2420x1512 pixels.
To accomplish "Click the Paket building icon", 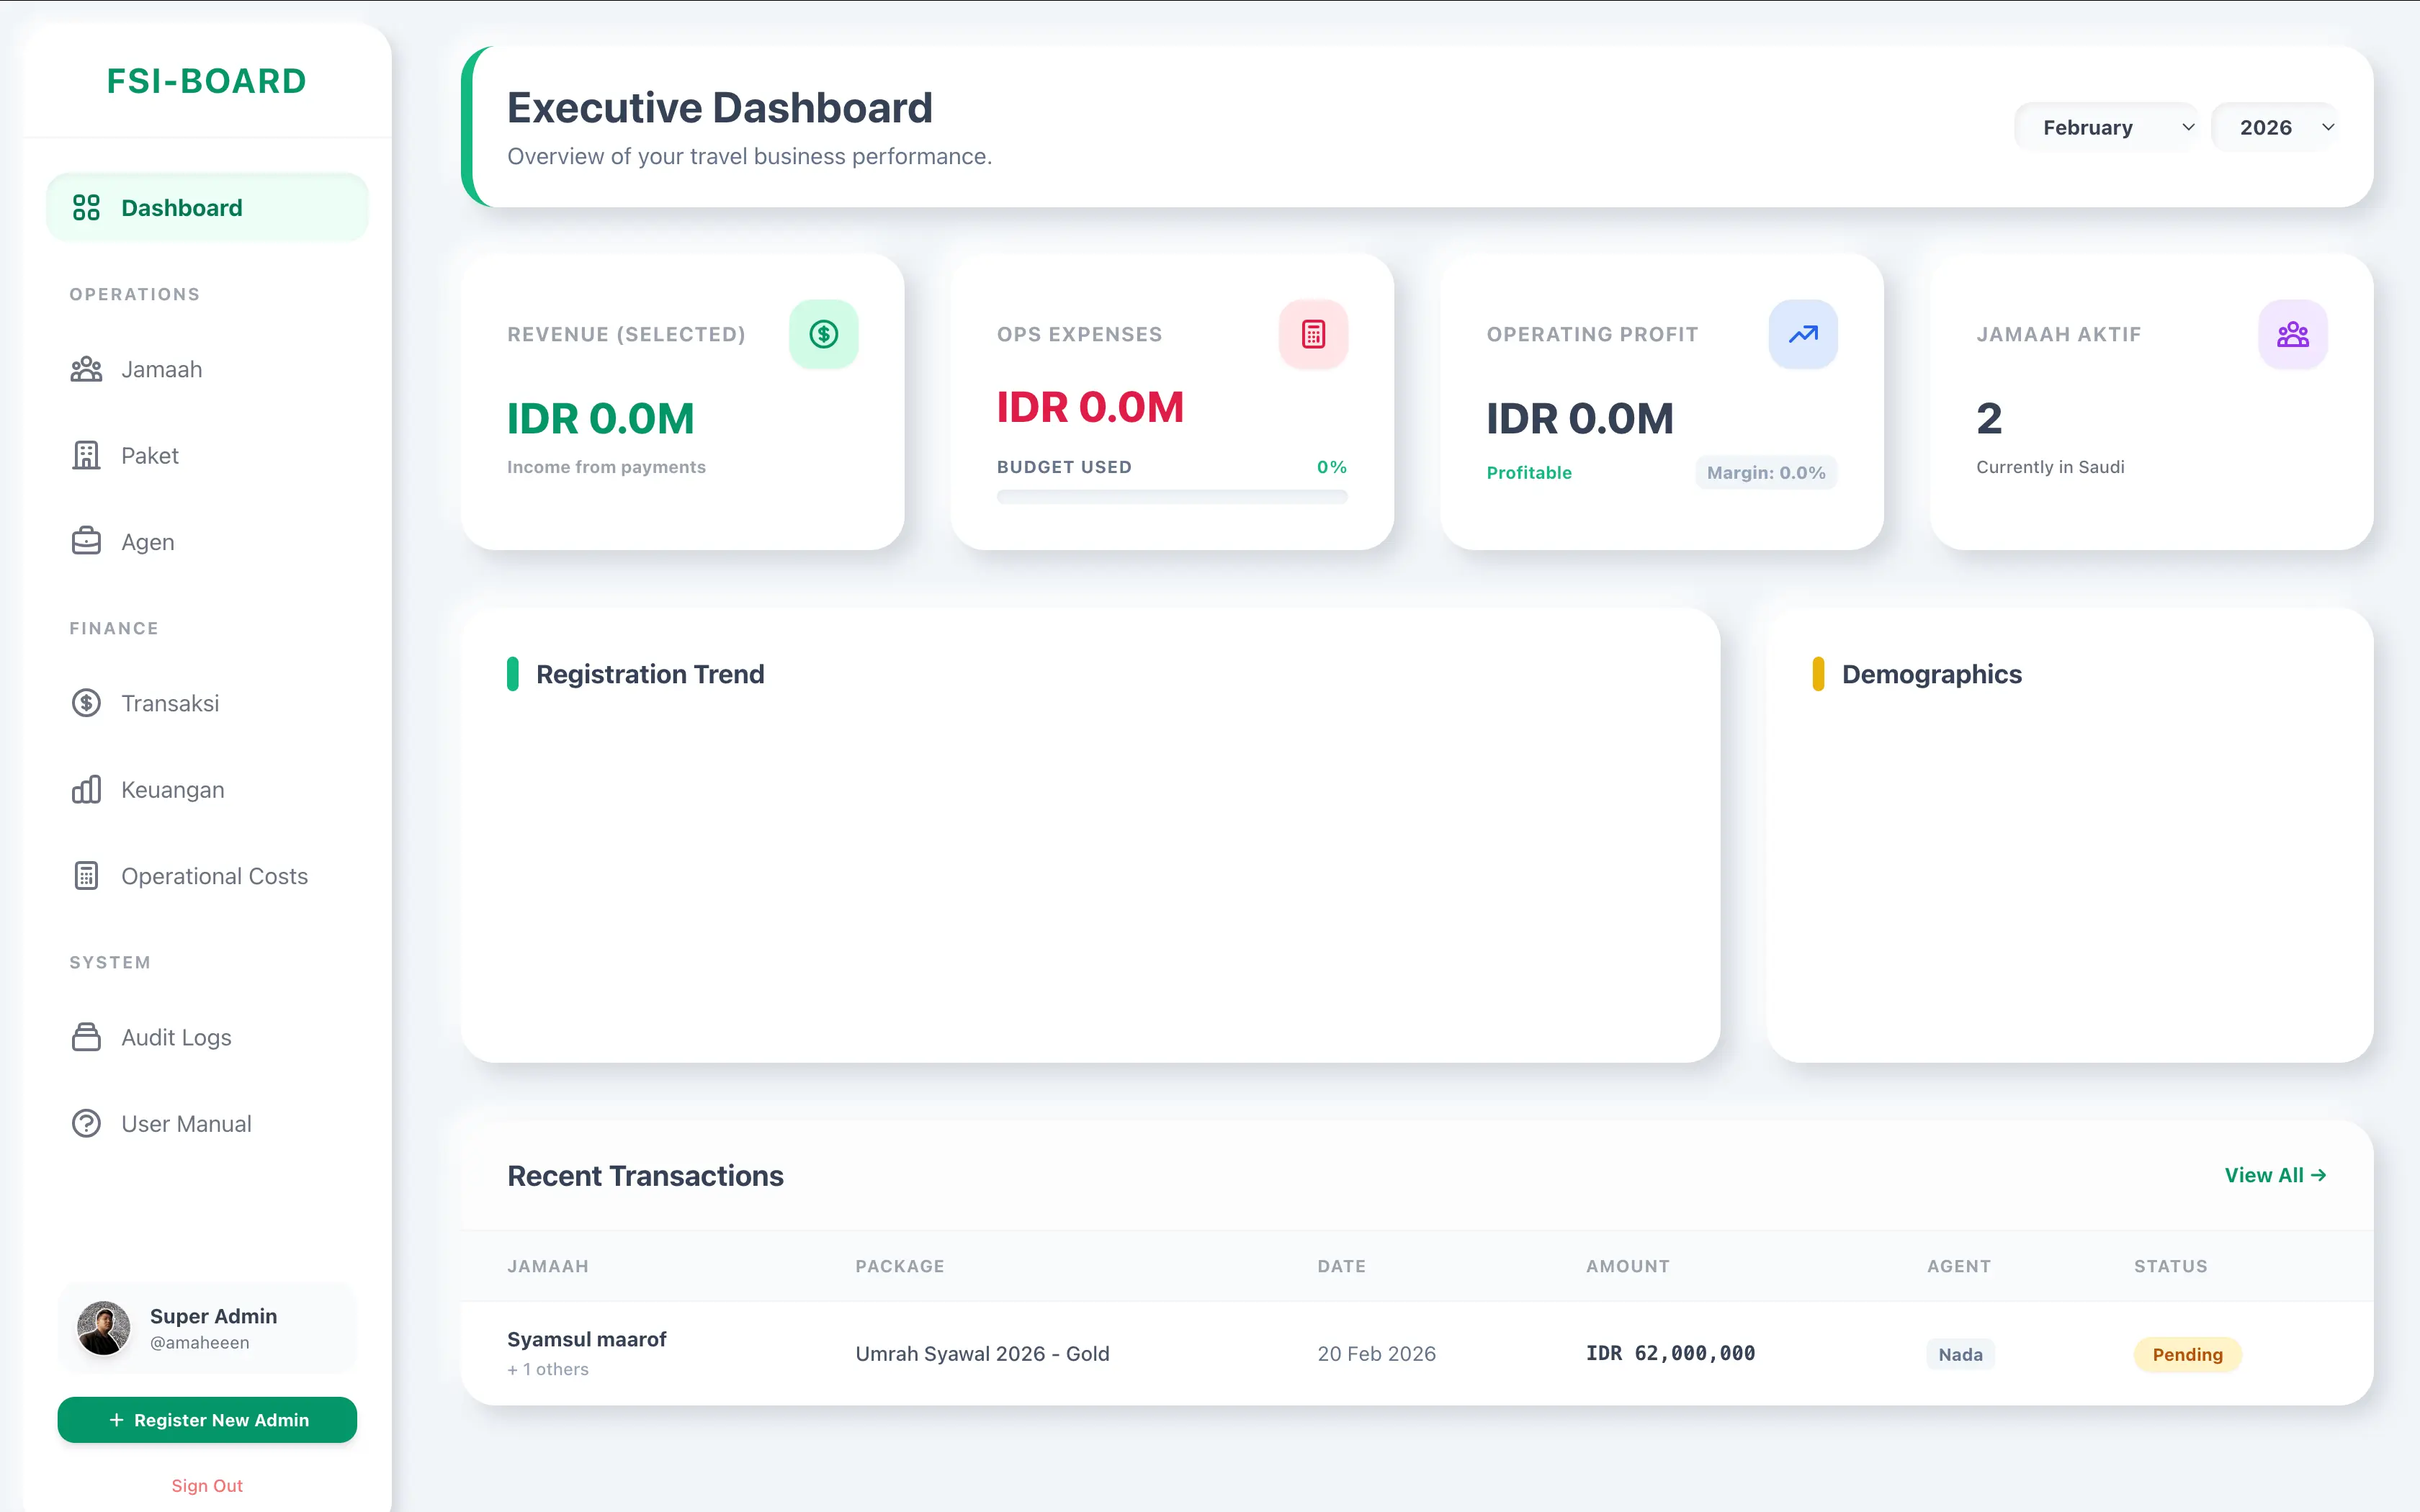I will [x=86, y=456].
